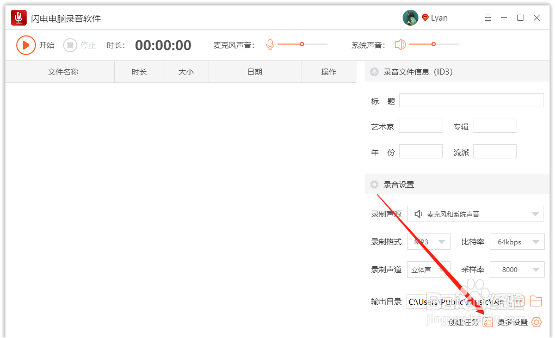The height and width of the screenshot is (338, 555).
Task: Click the gear icon next to 更多设置
Action: tap(536, 322)
